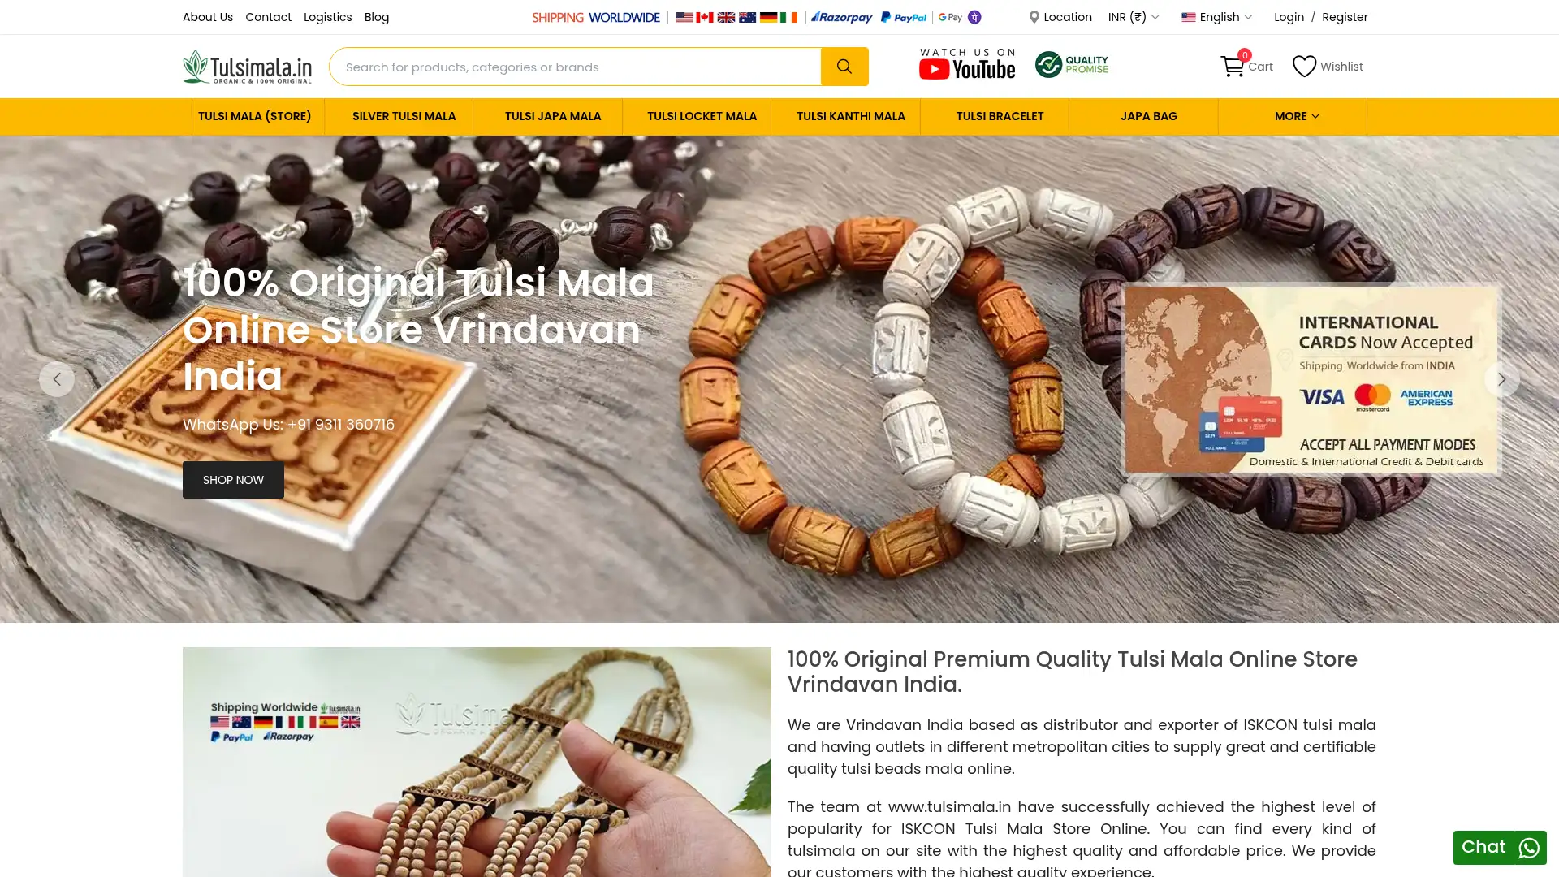The image size is (1559, 877).
Task: Click the Quality Promise badge
Action: click(1072, 64)
